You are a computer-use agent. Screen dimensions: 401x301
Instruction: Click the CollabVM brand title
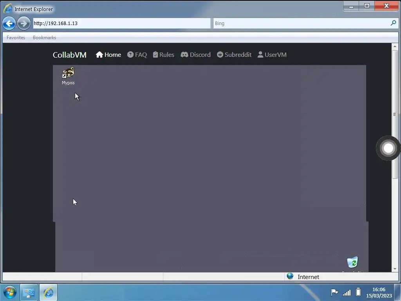pos(70,55)
